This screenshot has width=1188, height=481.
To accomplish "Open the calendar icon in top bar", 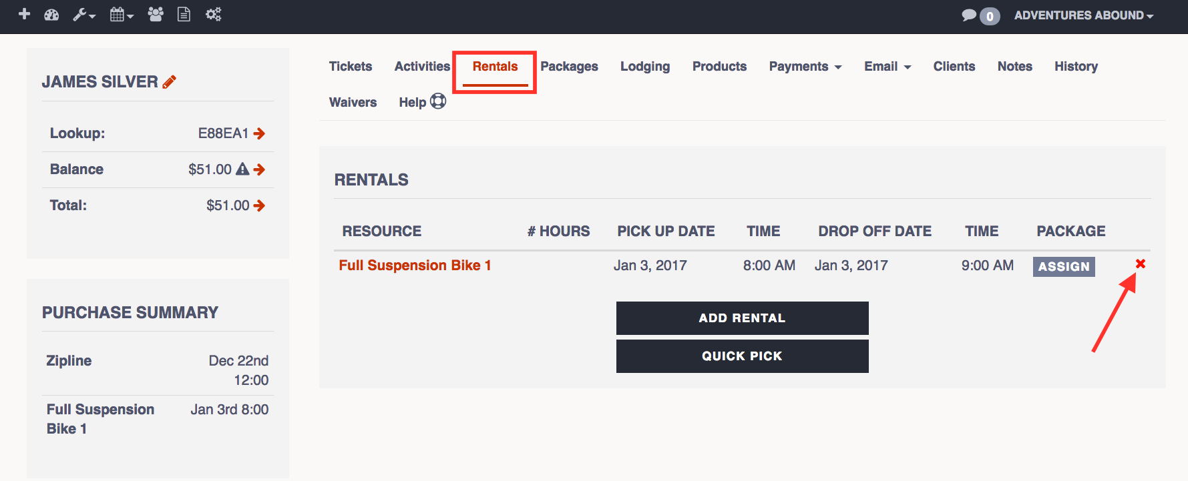I will click(118, 13).
